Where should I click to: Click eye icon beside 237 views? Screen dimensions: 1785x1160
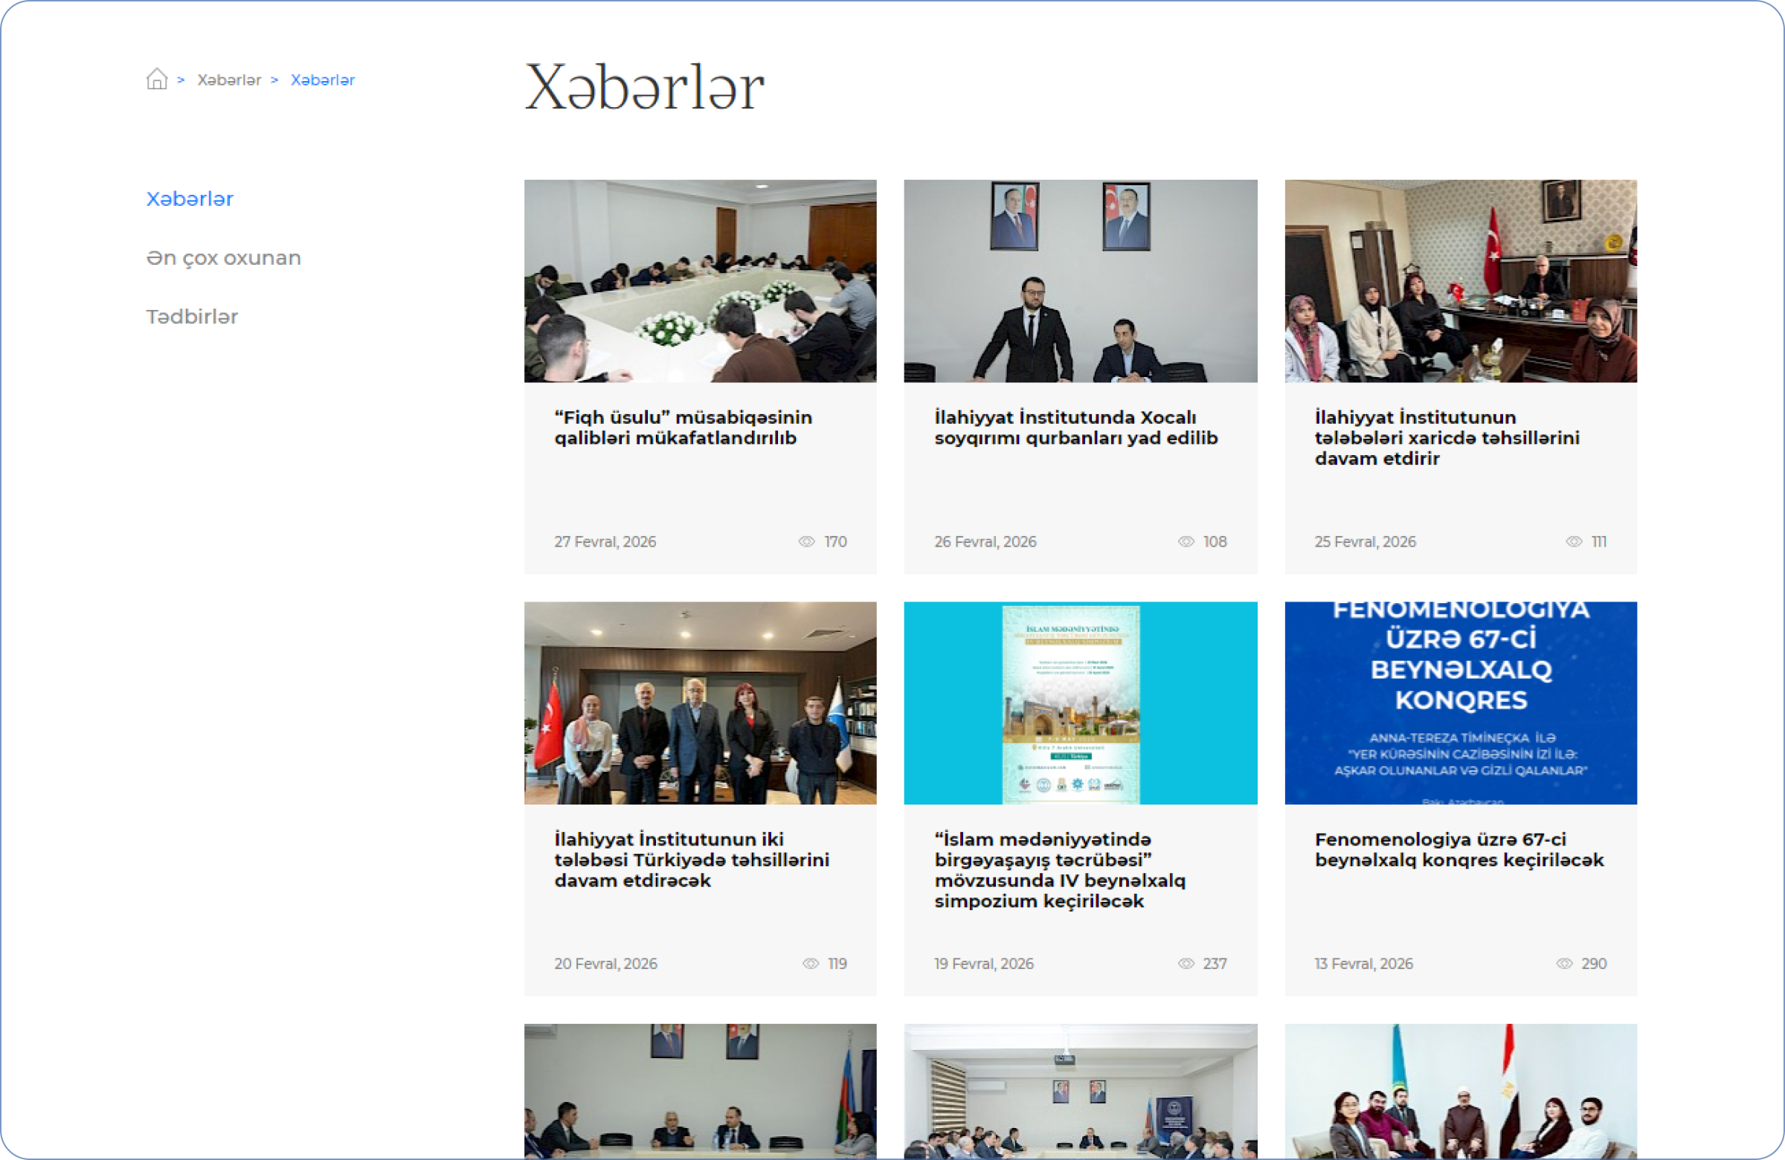[x=1186, y=964]
